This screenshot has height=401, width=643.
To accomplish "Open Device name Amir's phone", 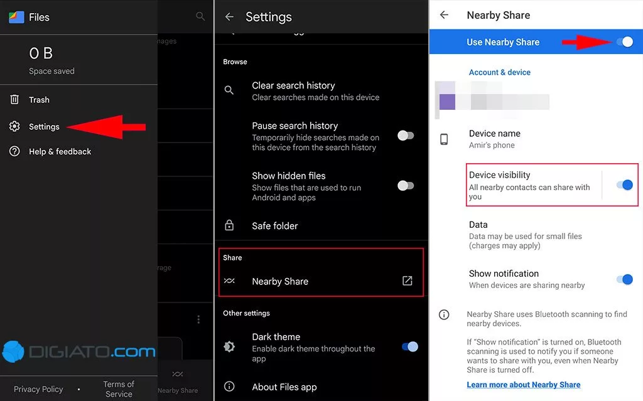I will [x=536, y=139].
